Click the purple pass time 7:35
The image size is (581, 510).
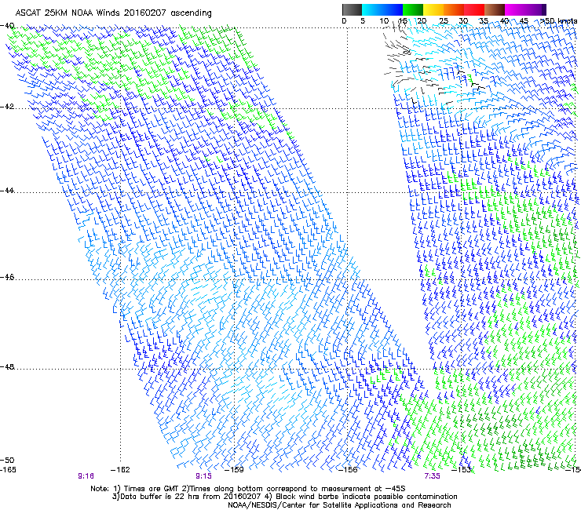[x=433, y=476]
